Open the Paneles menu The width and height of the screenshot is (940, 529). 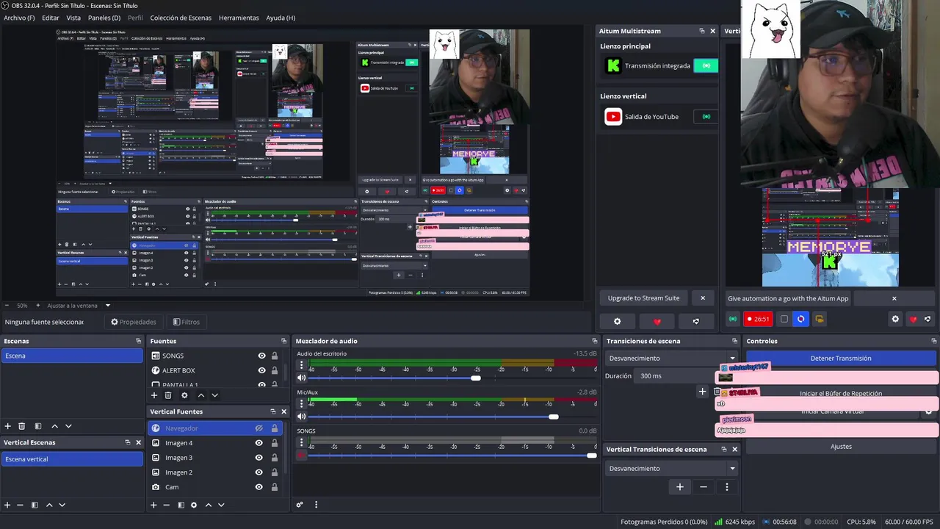pos(104,18)
